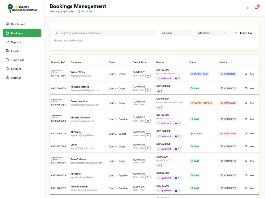Click DEPOSIT PAID status badge
The height and width of the screenshot is (198, 265).
click(199, 74)
